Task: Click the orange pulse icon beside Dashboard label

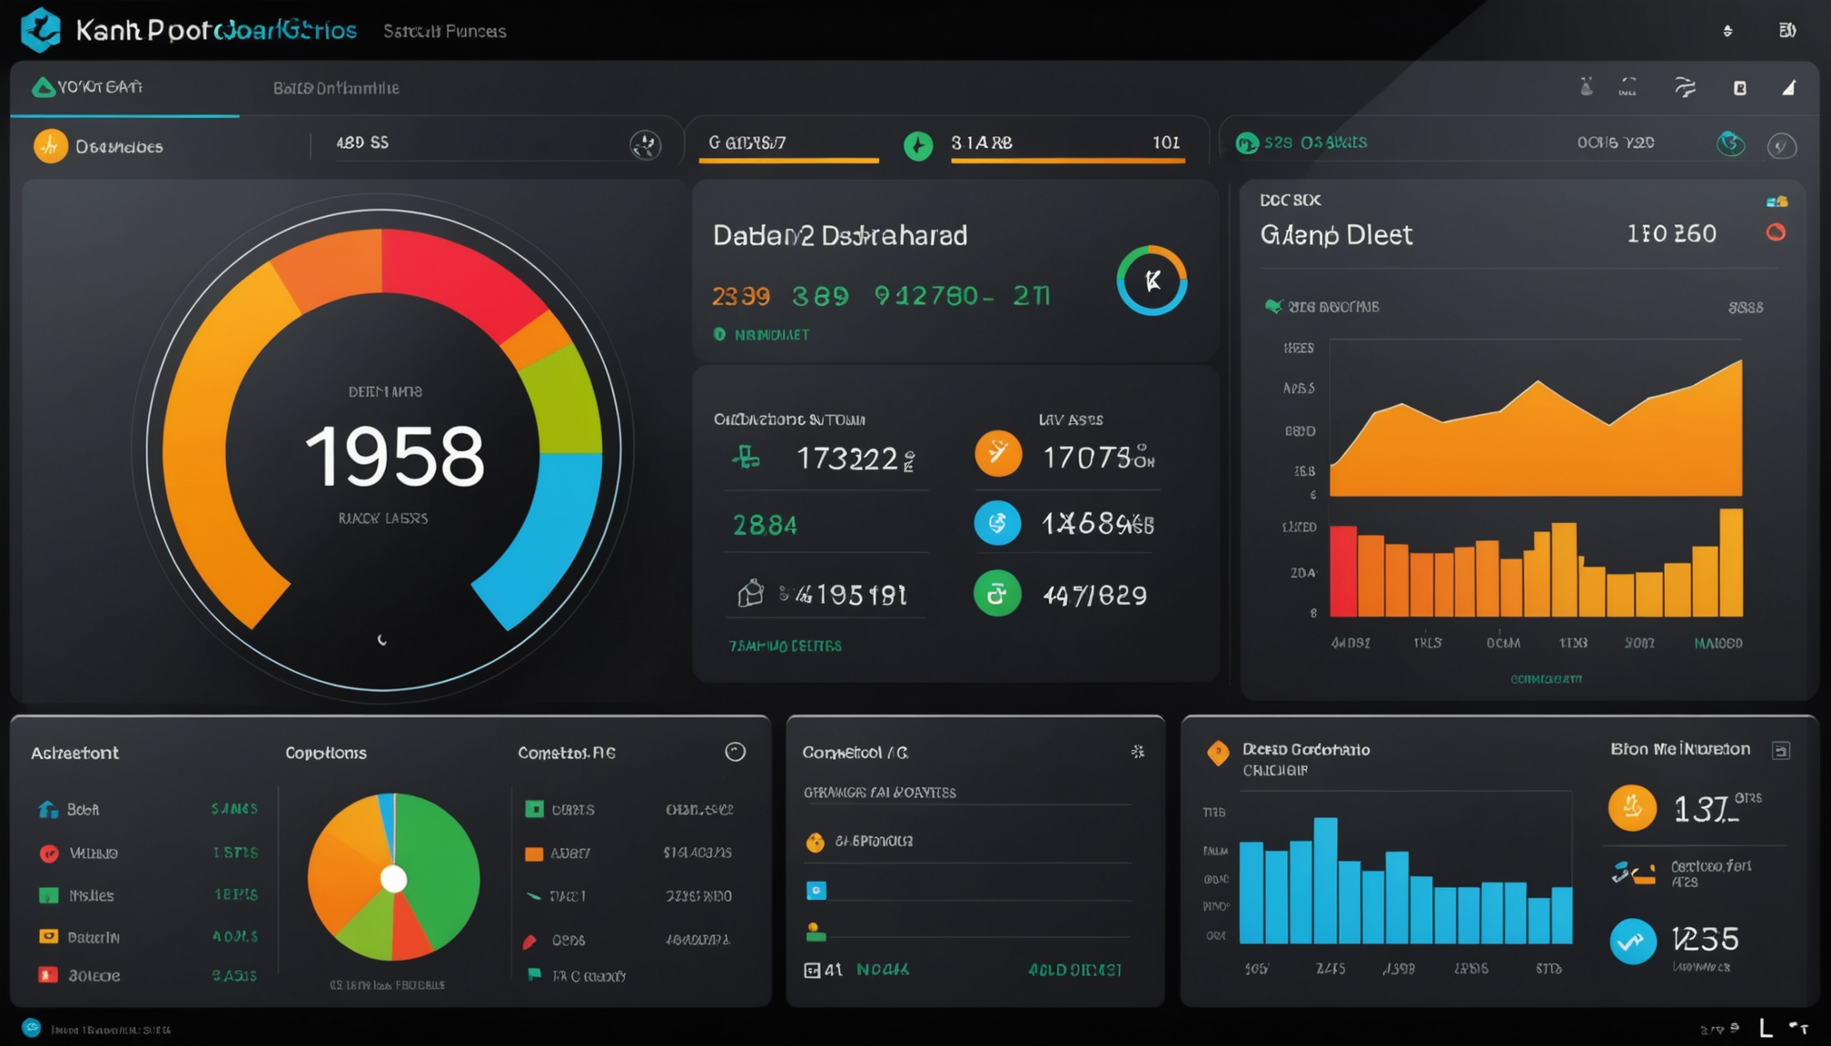Action: coord(51,145)
